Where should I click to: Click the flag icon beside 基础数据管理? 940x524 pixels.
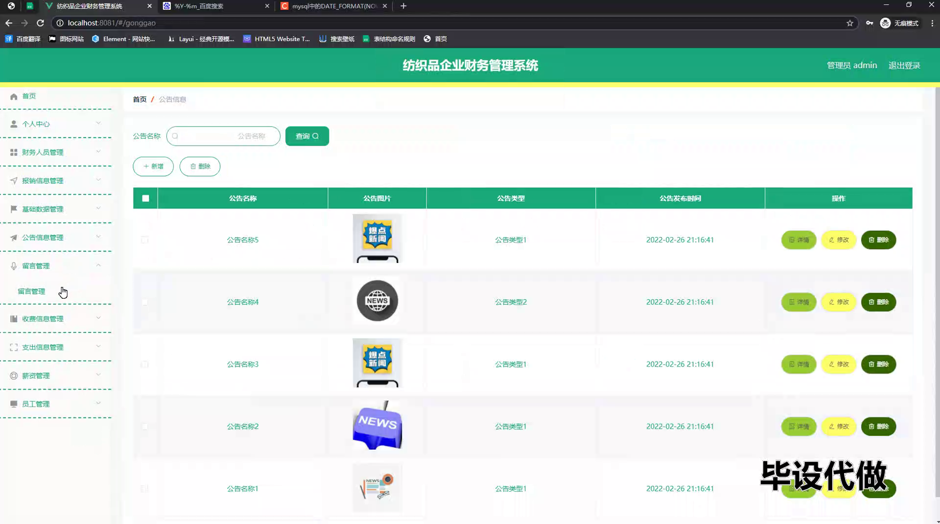14,209
